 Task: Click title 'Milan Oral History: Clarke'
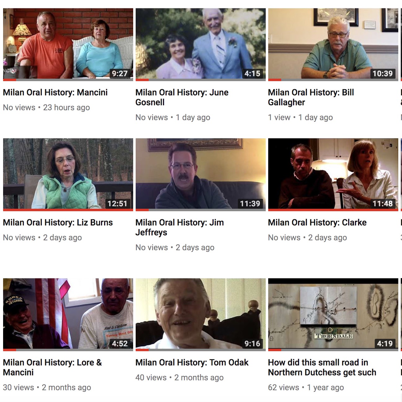tap(317, 222)
